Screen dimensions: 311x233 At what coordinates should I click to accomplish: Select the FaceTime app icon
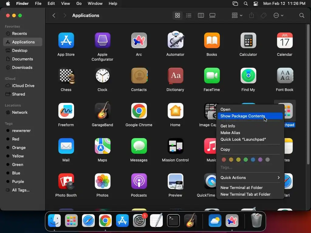212,76
